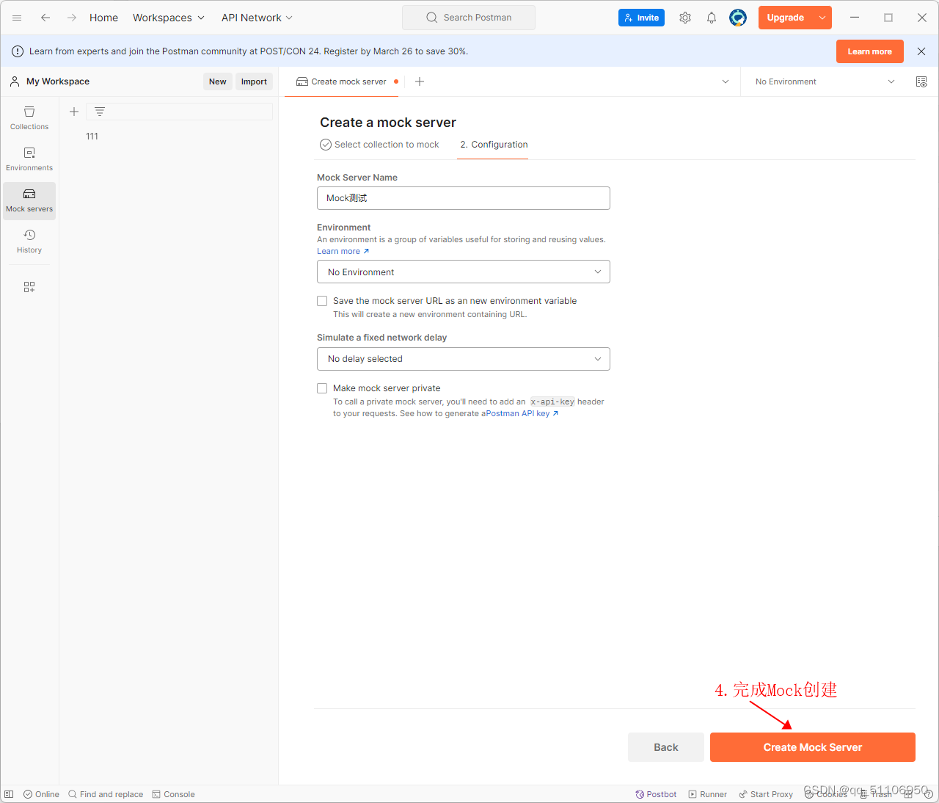The width and height of the screenshot is (939, 803).
Task: Click the Invite button
Action: click(x=641, y=18)
